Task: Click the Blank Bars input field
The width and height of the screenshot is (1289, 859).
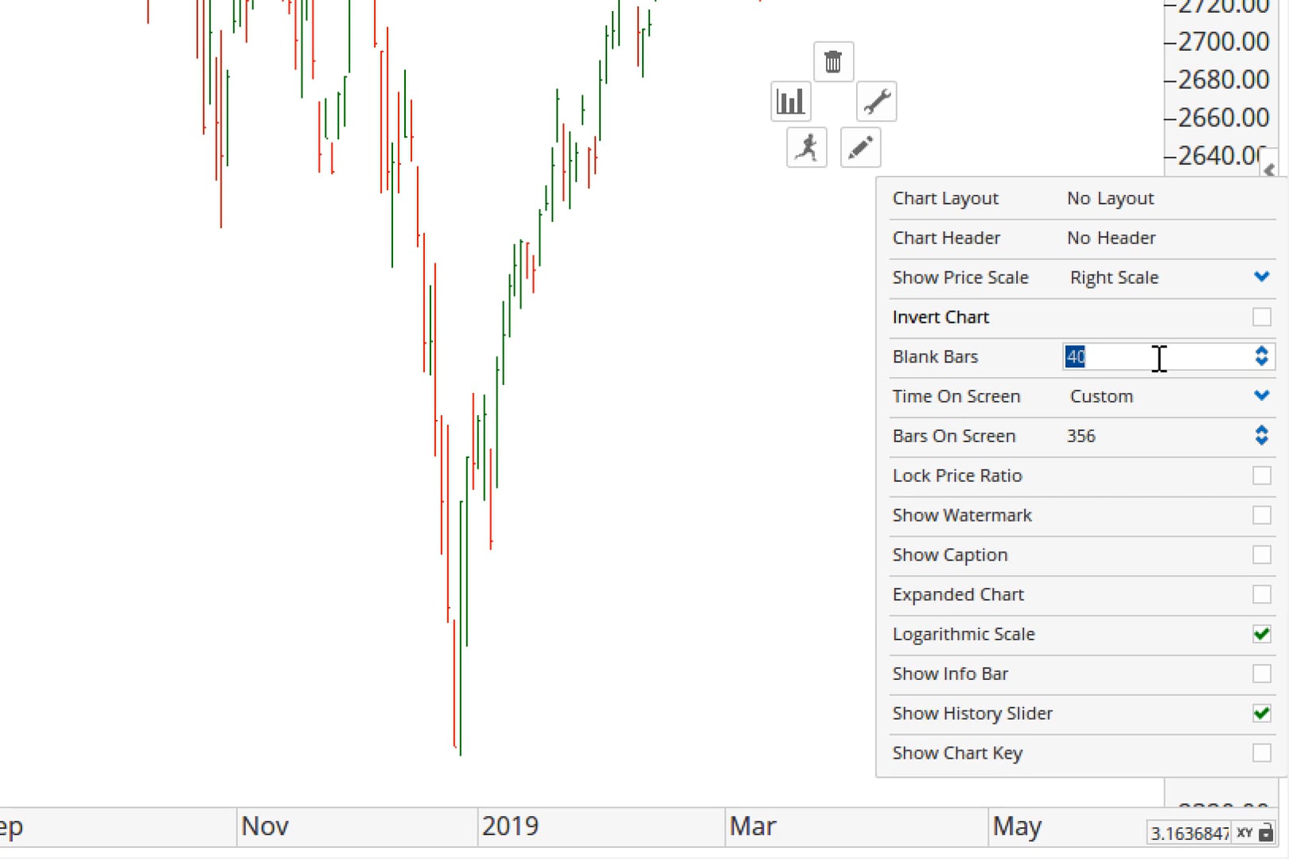Action: click(1154, 356)
